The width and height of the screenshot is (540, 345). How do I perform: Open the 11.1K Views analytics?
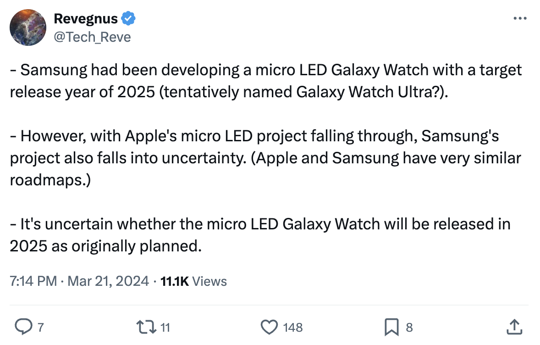click(x=193, y=281)
